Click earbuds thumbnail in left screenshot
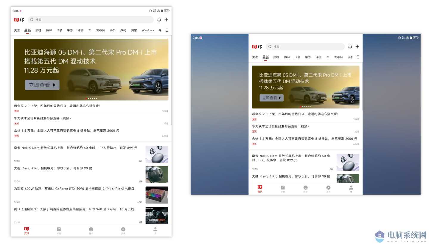 157,154
